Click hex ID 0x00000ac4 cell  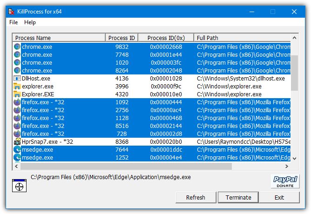[x=166, y=110]
